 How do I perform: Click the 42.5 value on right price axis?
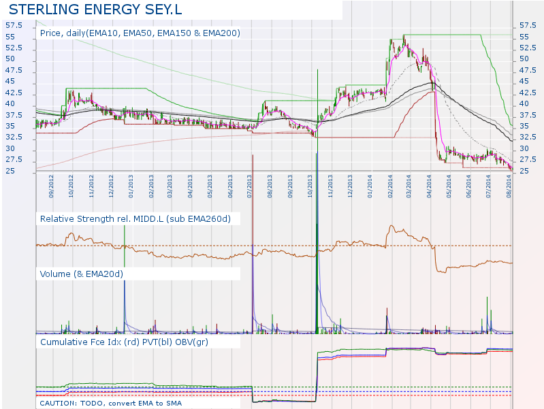point(528,93)
